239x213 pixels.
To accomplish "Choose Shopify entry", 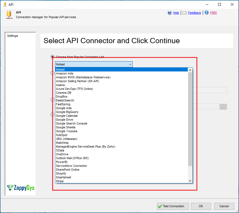I will coord(121,174).
